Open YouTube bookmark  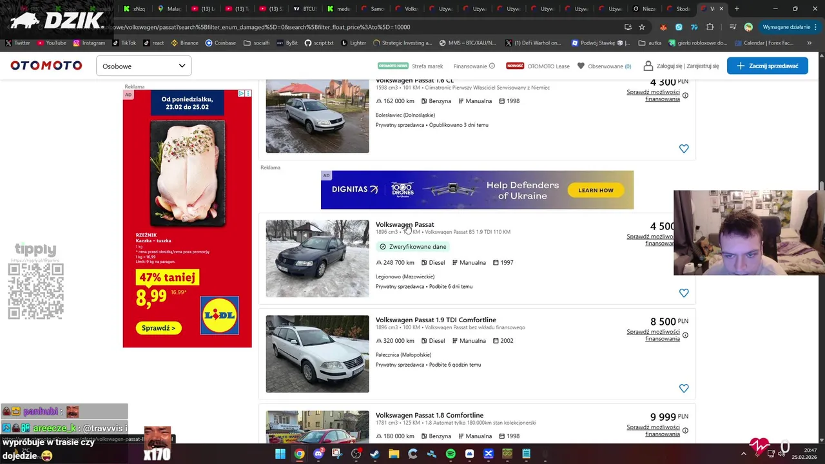coord(52,43)
